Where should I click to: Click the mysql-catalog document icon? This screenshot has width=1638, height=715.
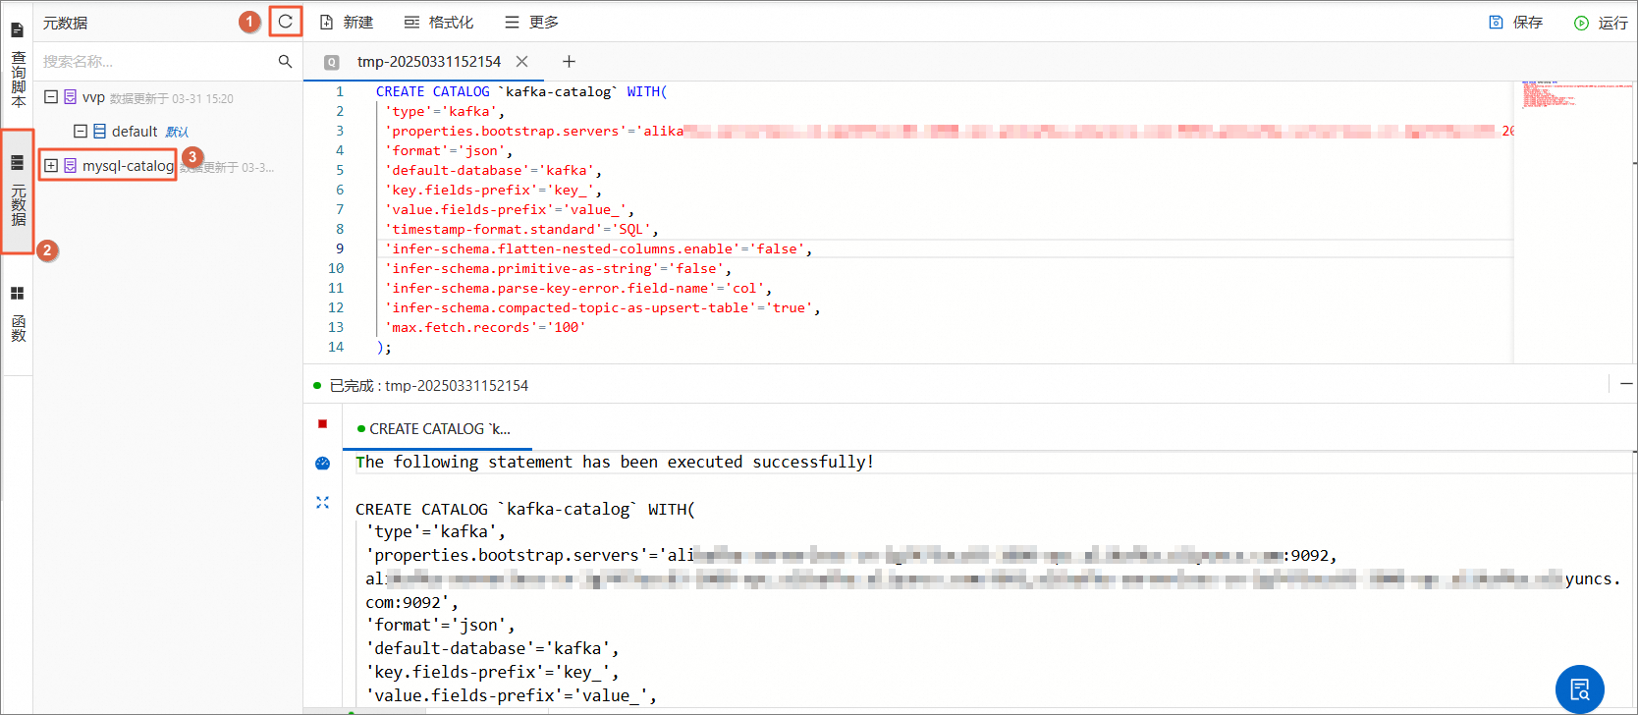(x=71, y=166)
